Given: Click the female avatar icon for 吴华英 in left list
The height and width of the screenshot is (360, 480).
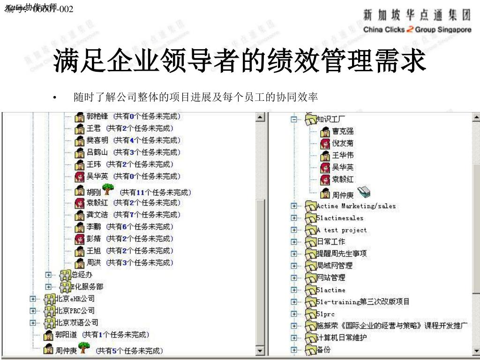Looking at the screenshot, I should click(x=79, y=177).
